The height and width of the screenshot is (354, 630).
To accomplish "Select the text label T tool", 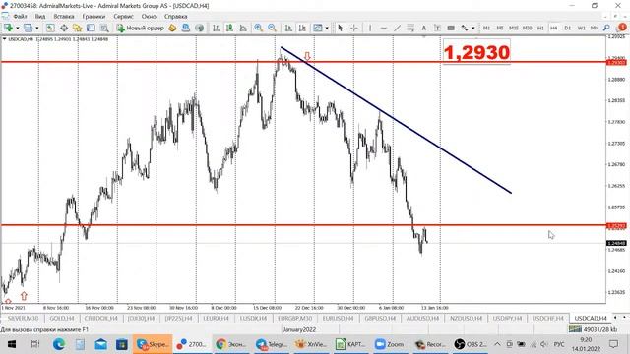I will click(437, 28).
